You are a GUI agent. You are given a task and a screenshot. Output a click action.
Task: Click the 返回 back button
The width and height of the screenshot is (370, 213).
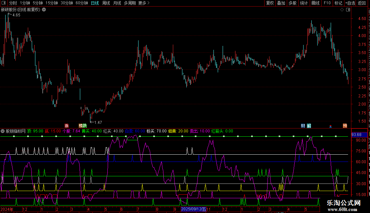coord(361,3)
